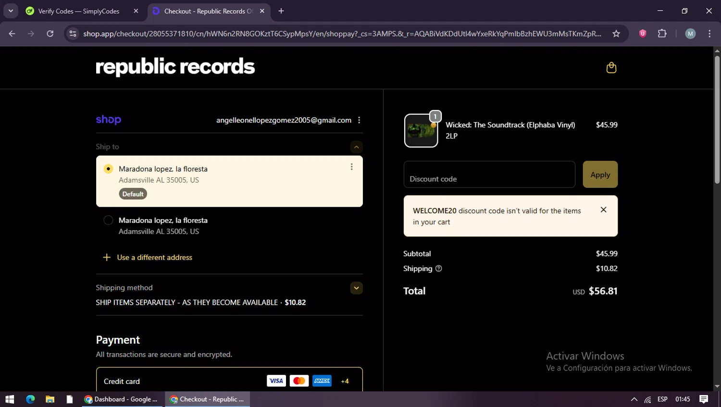Viewport: 721px width, 407px height.
Task: Open the uBlock extension icon
Action: 643,34
